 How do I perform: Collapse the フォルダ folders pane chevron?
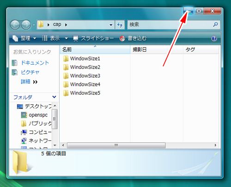(54, 97)
